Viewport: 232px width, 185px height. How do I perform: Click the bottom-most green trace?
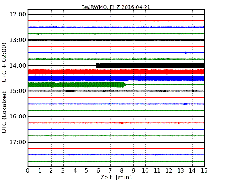pos(116,161)
